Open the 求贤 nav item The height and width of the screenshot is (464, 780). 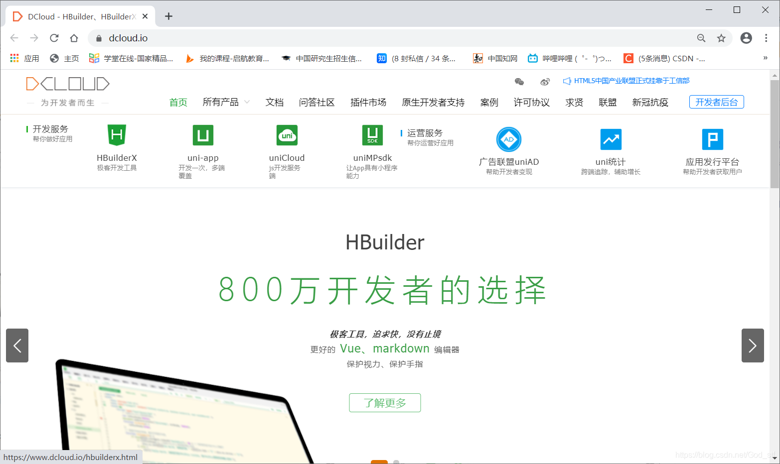click(x=574, y=102)
